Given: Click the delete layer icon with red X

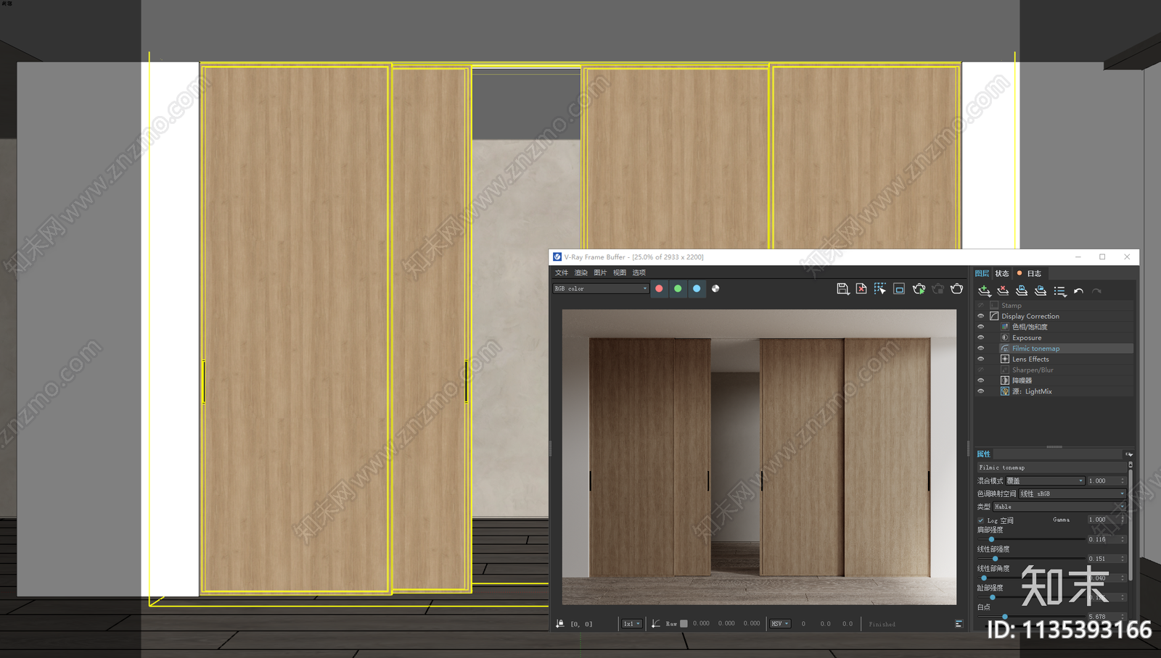Looking at the screenshot, I should [1003, 291].
